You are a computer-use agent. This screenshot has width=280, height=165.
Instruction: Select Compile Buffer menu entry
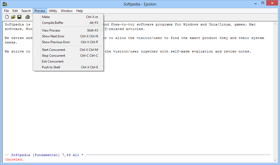point(68,23)
